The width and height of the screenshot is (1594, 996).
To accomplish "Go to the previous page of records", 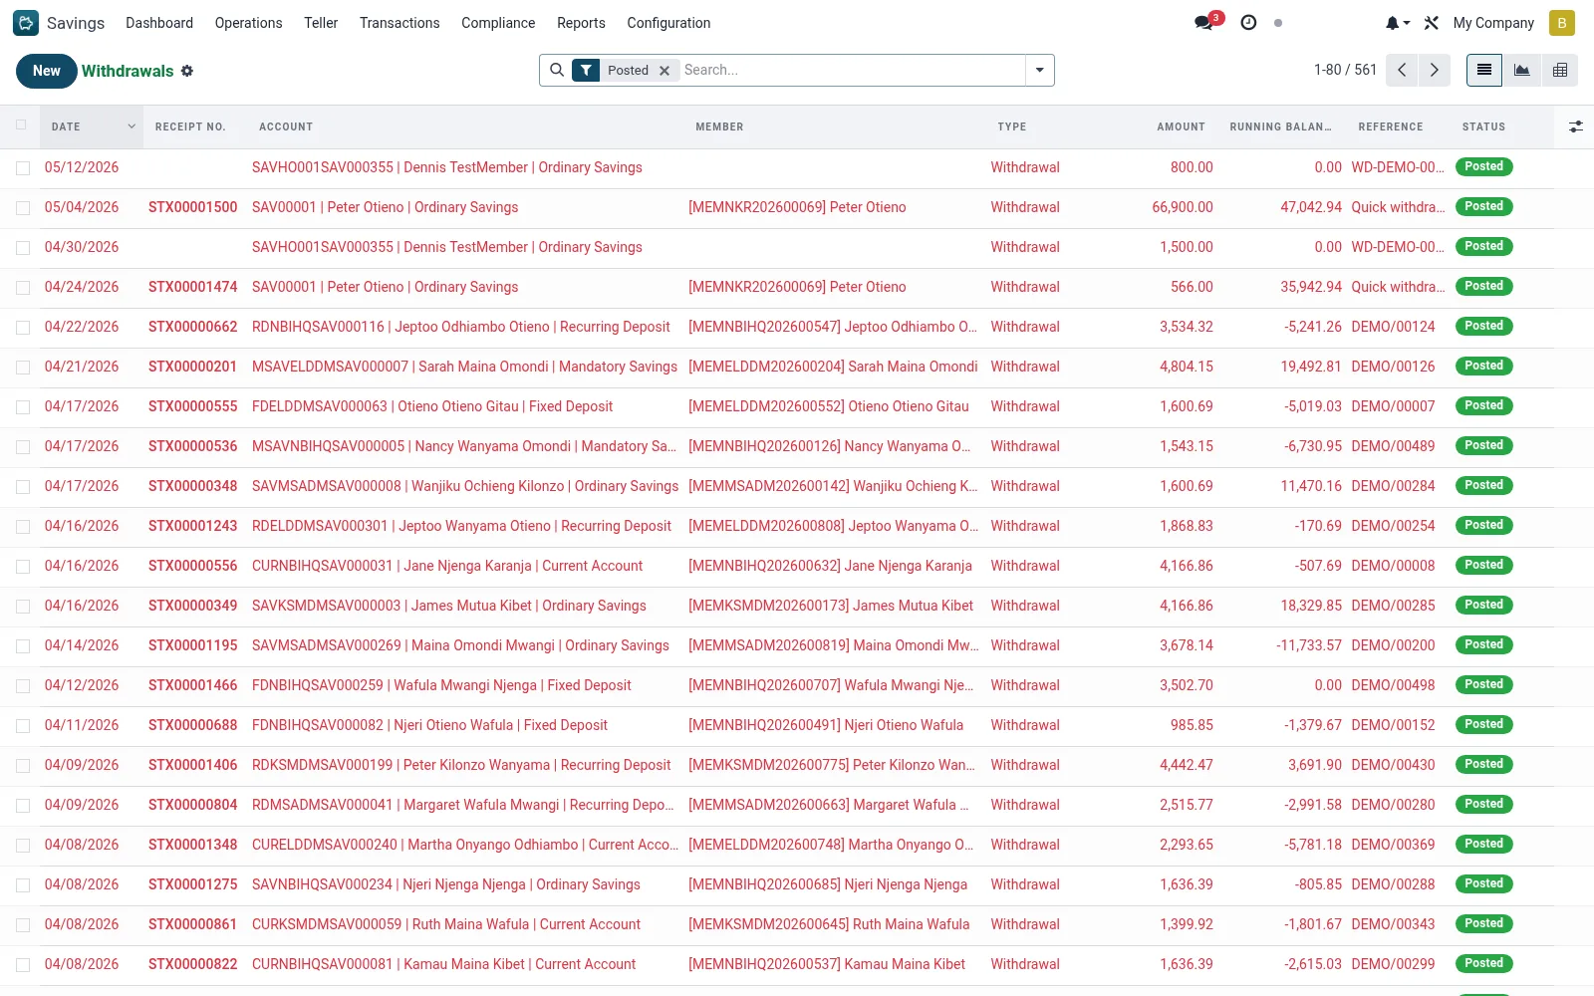I will pos(1402,70).
